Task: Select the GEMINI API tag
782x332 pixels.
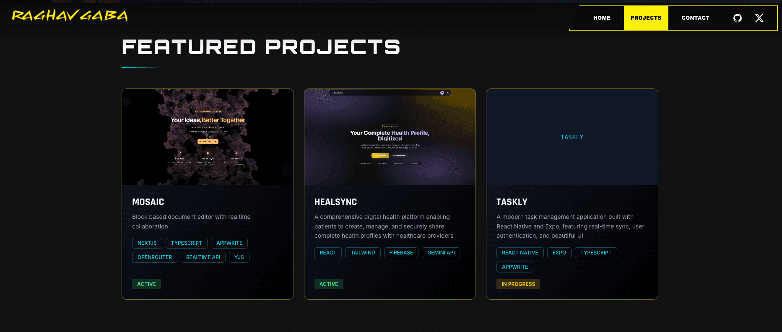Action: [441, 253]
